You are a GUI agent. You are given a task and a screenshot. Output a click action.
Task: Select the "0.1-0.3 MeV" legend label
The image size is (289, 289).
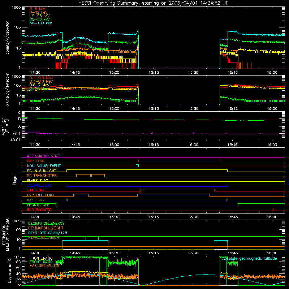click(41, 78)
